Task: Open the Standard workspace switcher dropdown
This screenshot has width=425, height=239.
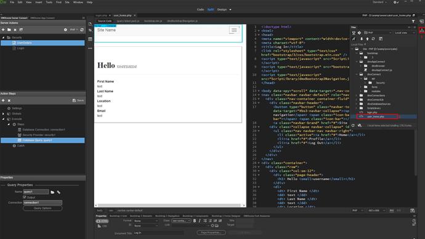Action: click(x=380, y=2)
